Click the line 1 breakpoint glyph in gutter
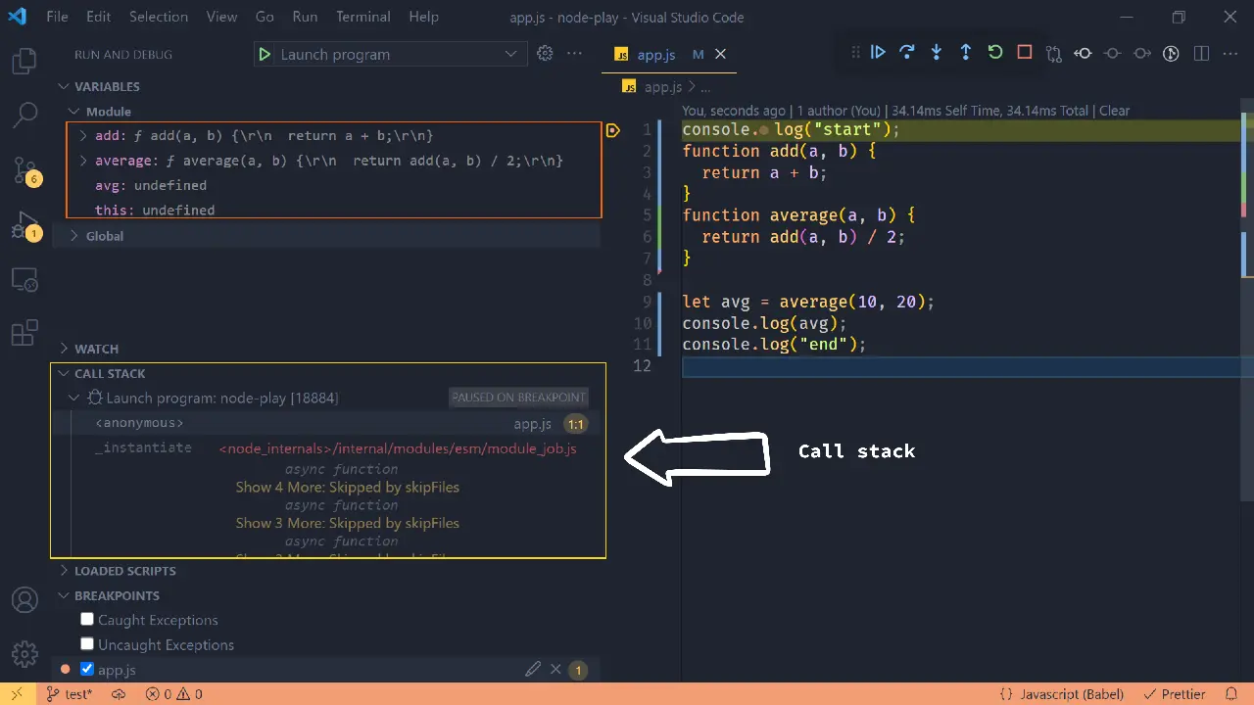The height and width of the screenshot is (705, 1254). [x=613, y=130]
